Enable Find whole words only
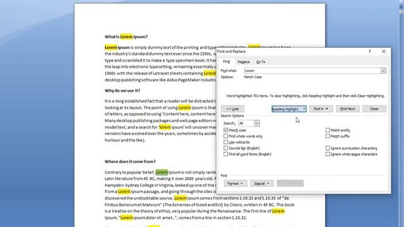Viewport: 404px width, 227px height. pyautogui.click(x=226, y=136)
